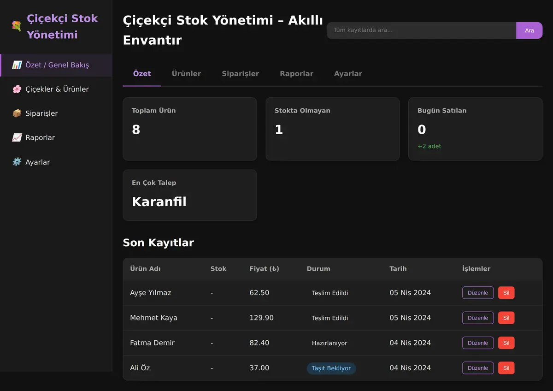Click Sil in the Ali Öz row
Viewport: 553px width, 391px height.
[x=506, y=368]
